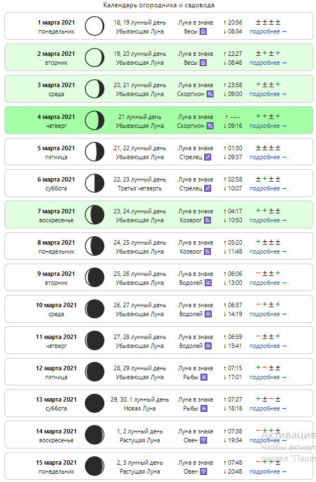The image size is (316, 482).
Task: Follow подробнее link for 8 March 2021
Action: (268, 251)
